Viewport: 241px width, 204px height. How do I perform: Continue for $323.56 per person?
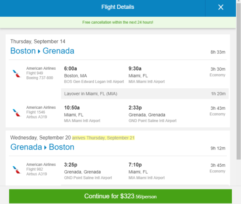tap(120, 196)
